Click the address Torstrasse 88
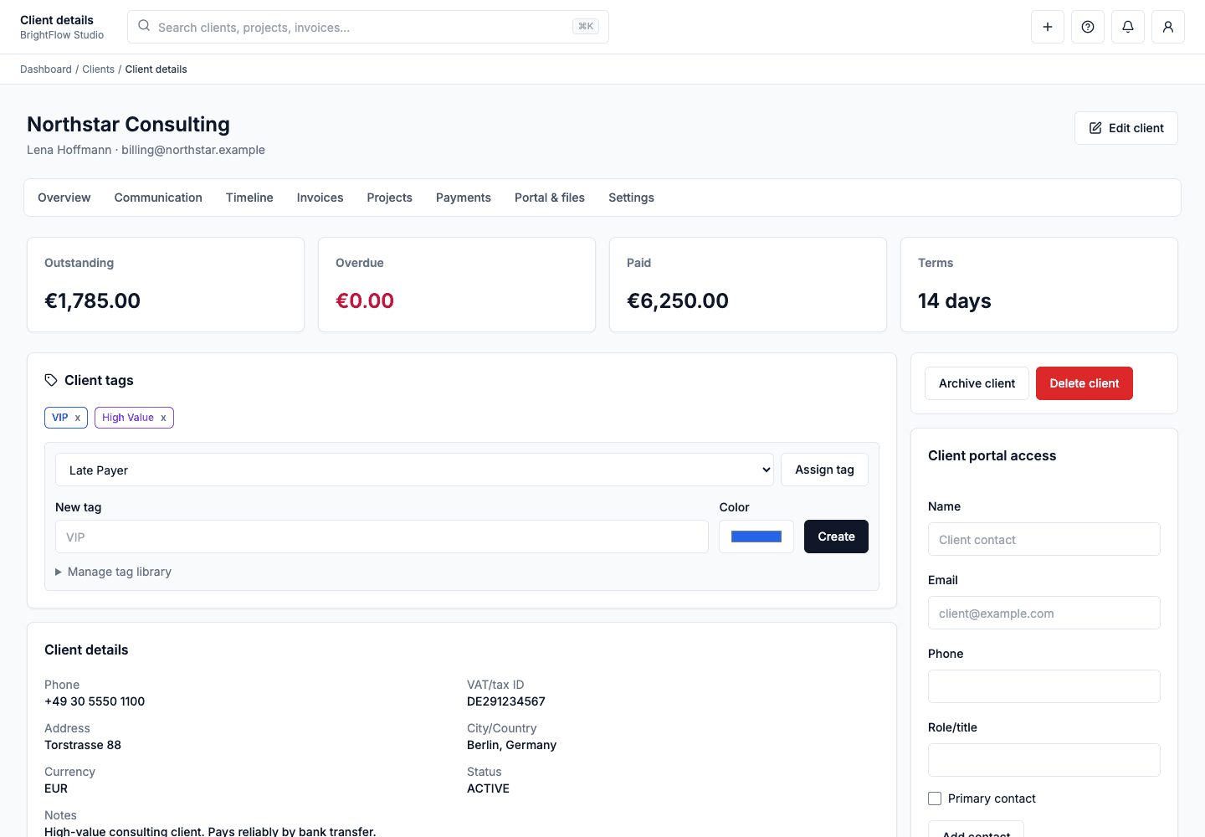The image size is (1205, 837). coord(83,745)
